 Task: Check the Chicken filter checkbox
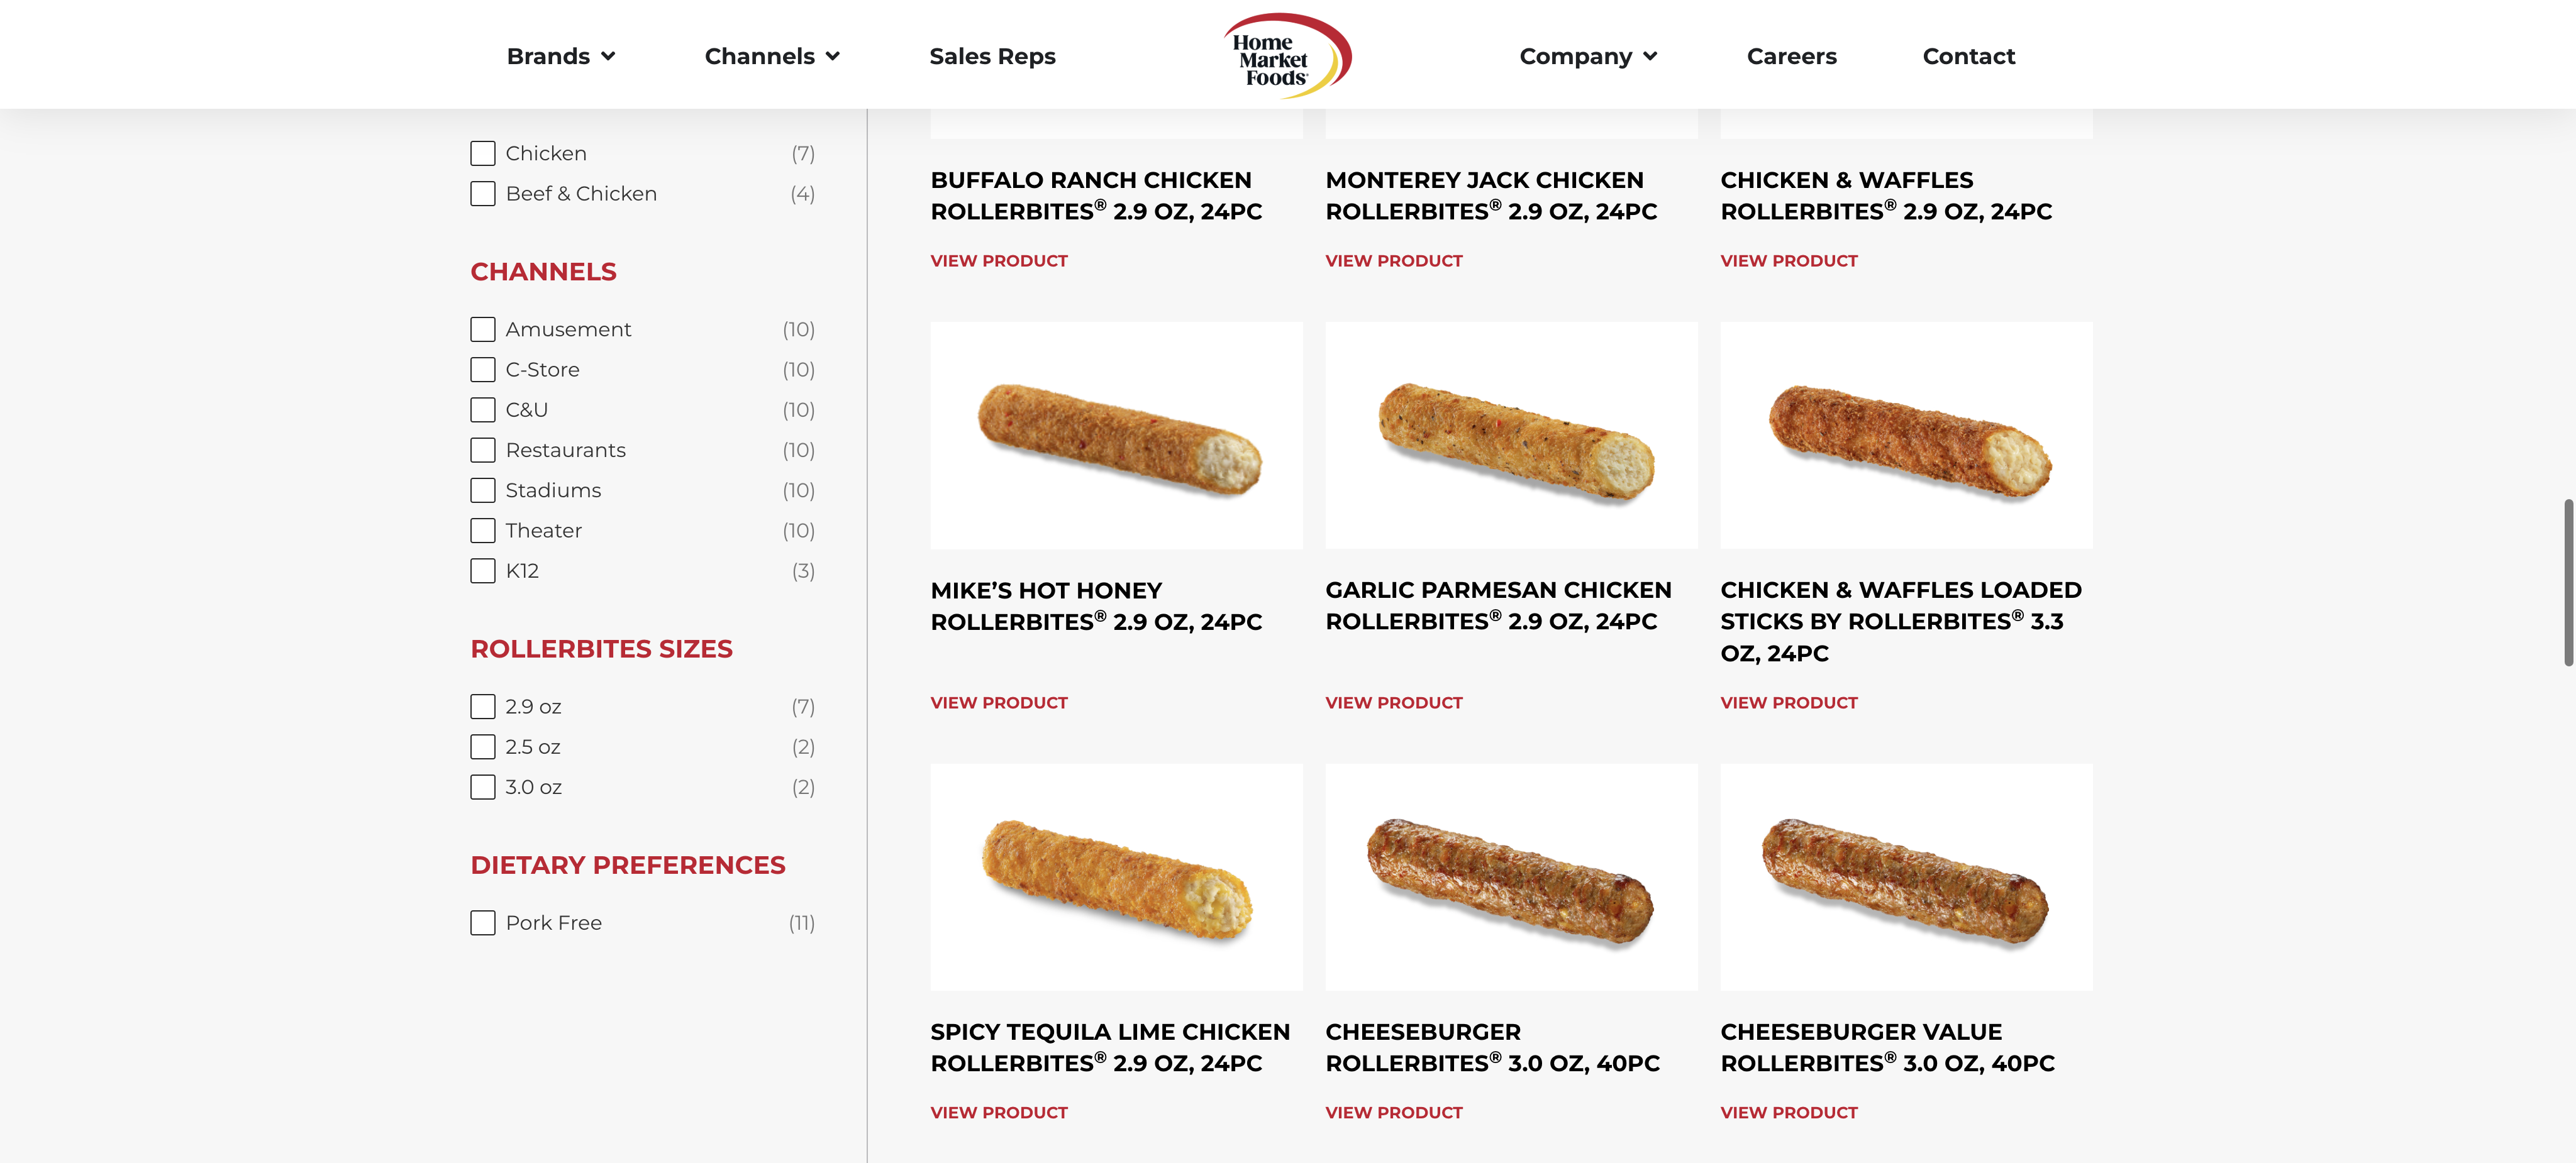(483, 153)
